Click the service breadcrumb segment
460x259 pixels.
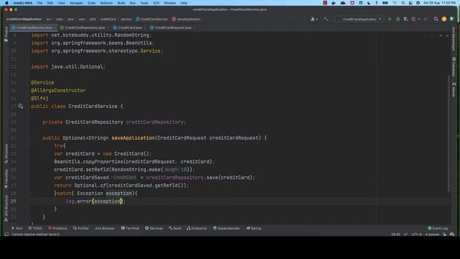(x=126, y=19)
